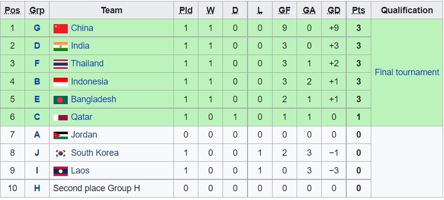Click the Pts column header
The image size is (444, 200).
(359, 10)
